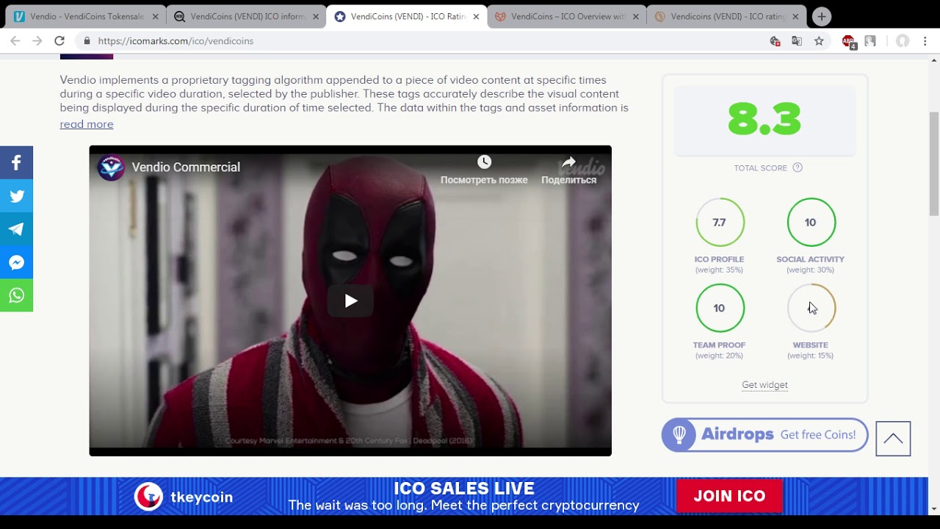Image resolution: width=940 pixels, height=529 pixels.
Task: Share page via Facebook sidebar icon
Action: [16, 163]
